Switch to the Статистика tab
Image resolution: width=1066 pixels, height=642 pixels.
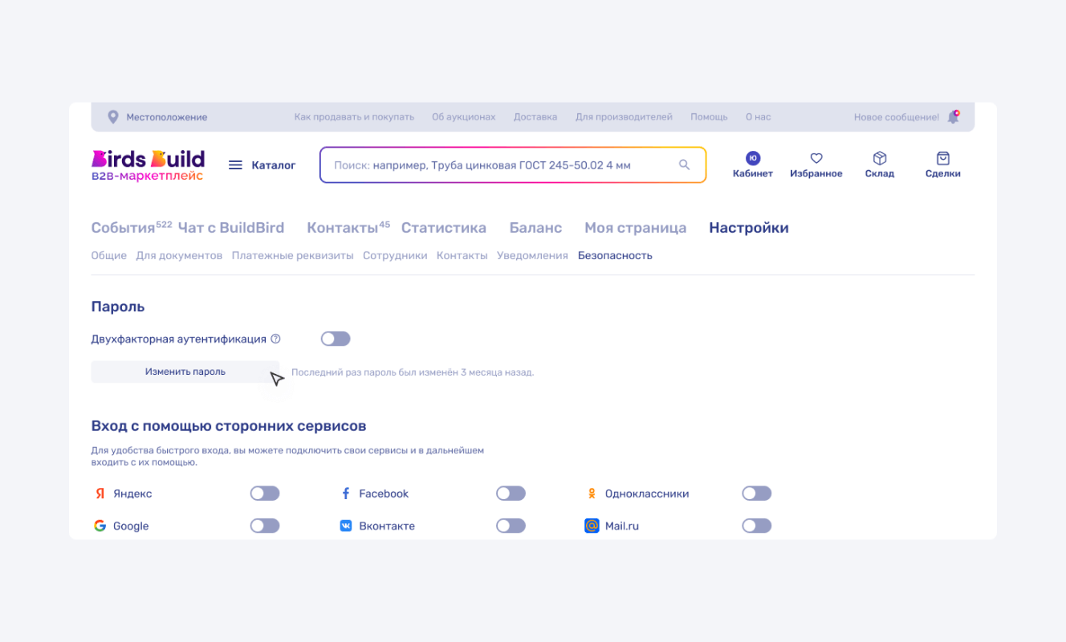[443, 228]
